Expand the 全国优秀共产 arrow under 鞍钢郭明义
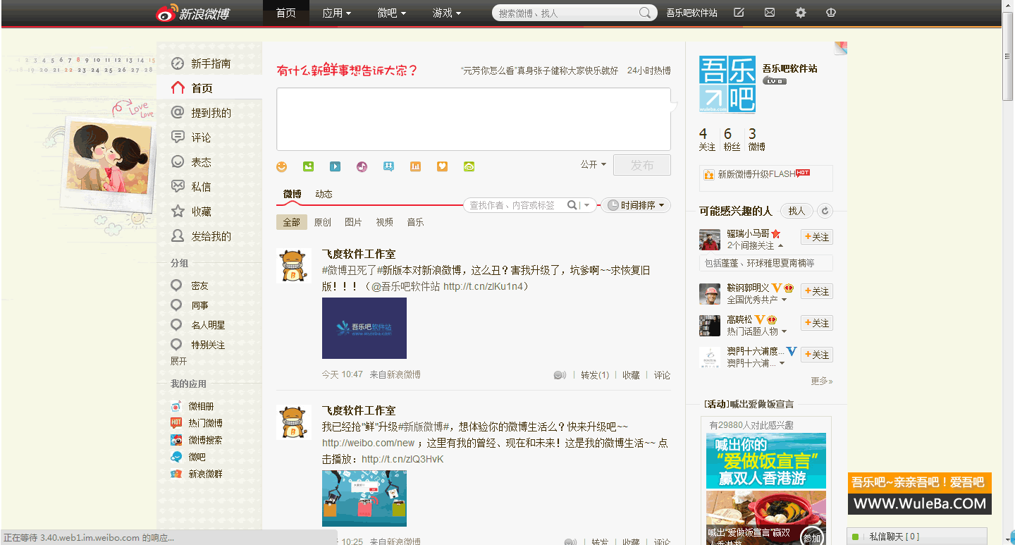Image resolution: width=1015 pixels, height=545 pixels. pyautogui.click(x=784, y=300)
